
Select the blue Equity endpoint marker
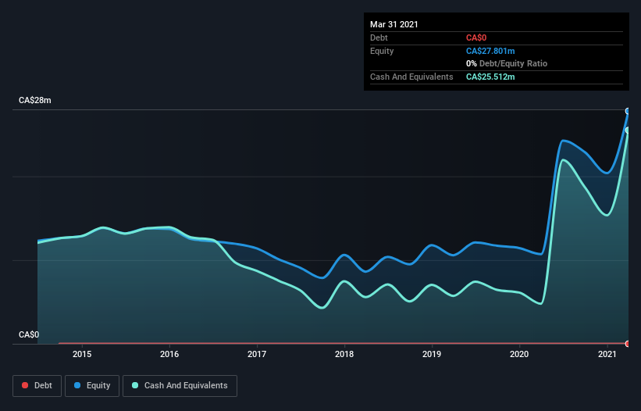coord(628,111)
